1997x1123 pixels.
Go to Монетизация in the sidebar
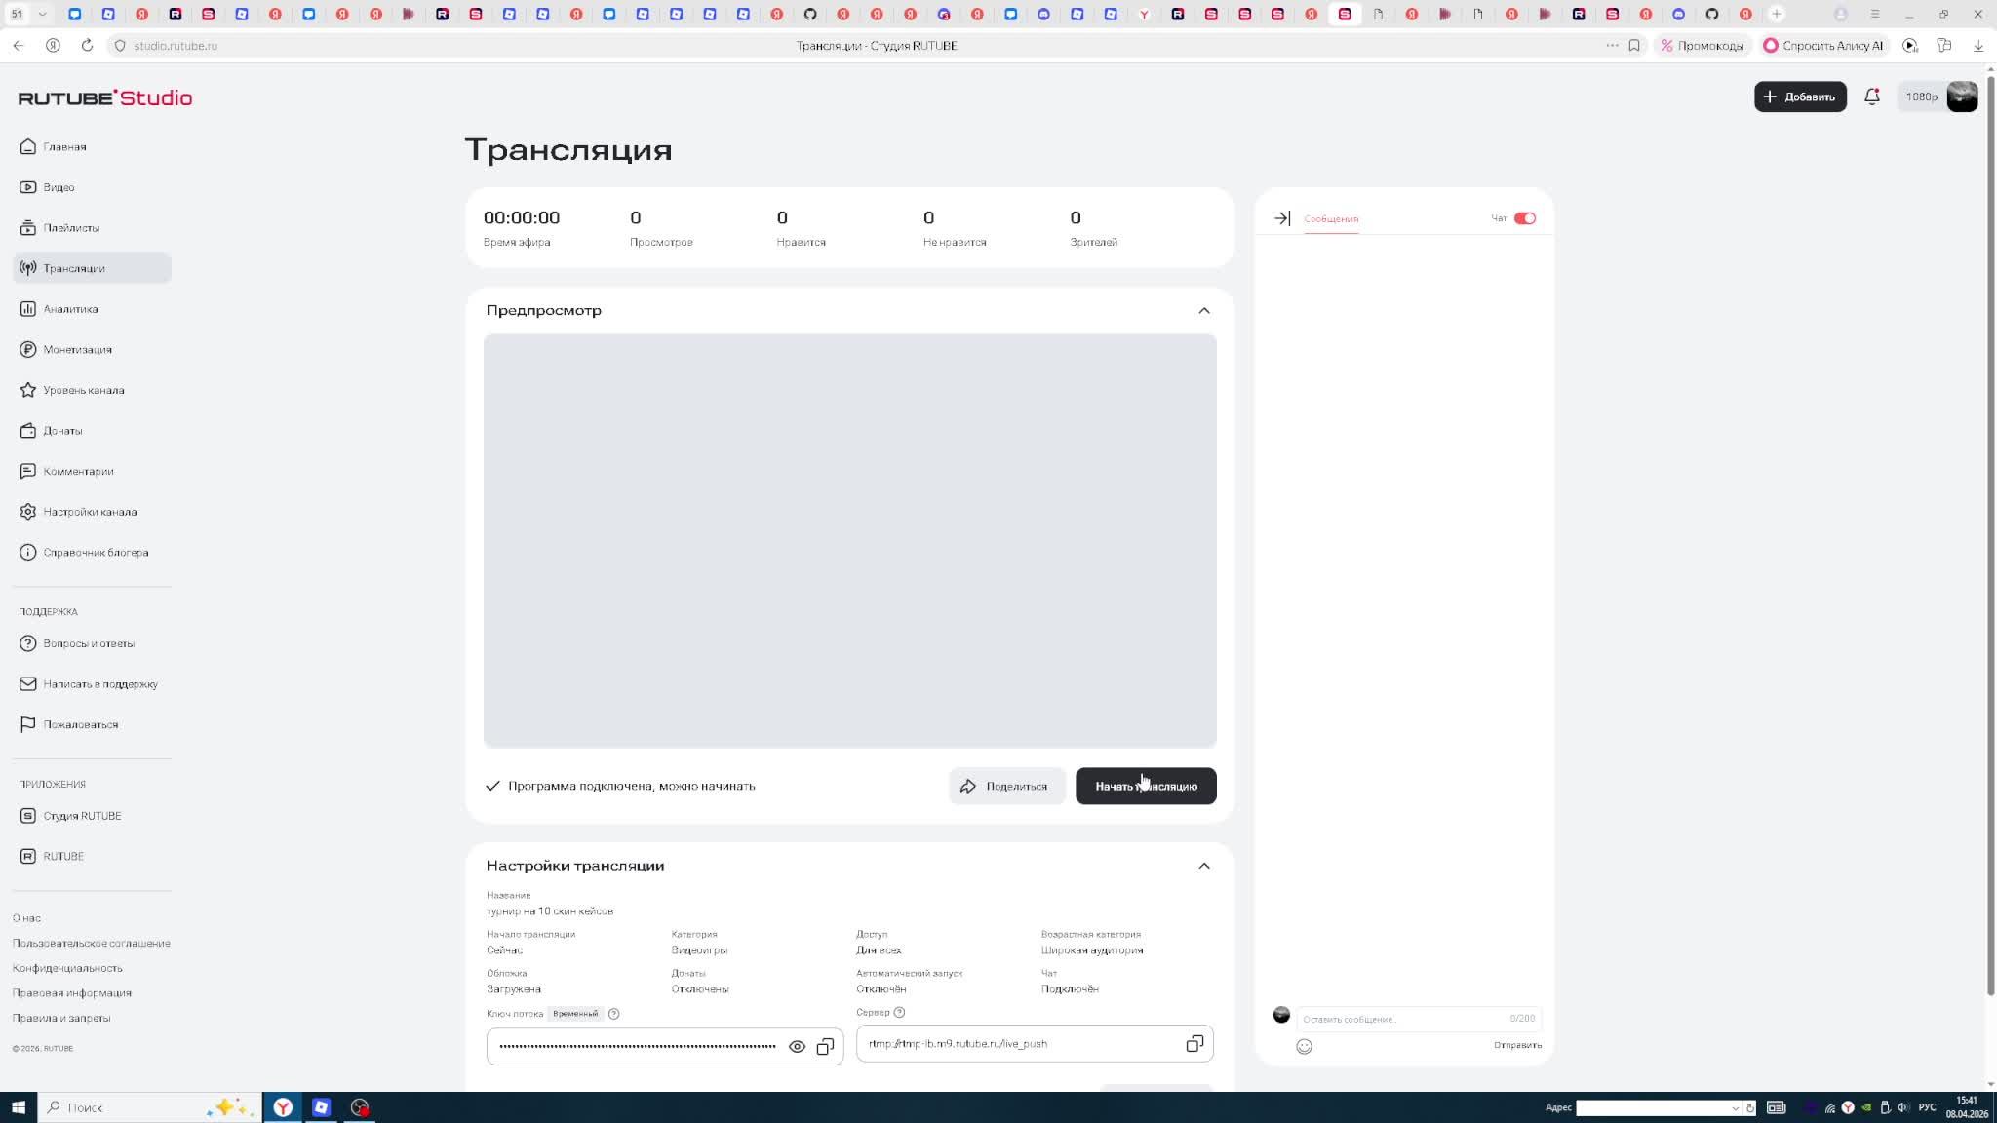tap(77, 349)
